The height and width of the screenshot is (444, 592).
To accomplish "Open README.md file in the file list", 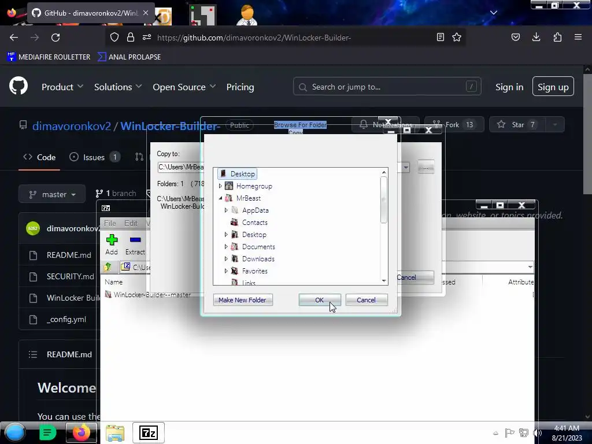I will [69, 255].
